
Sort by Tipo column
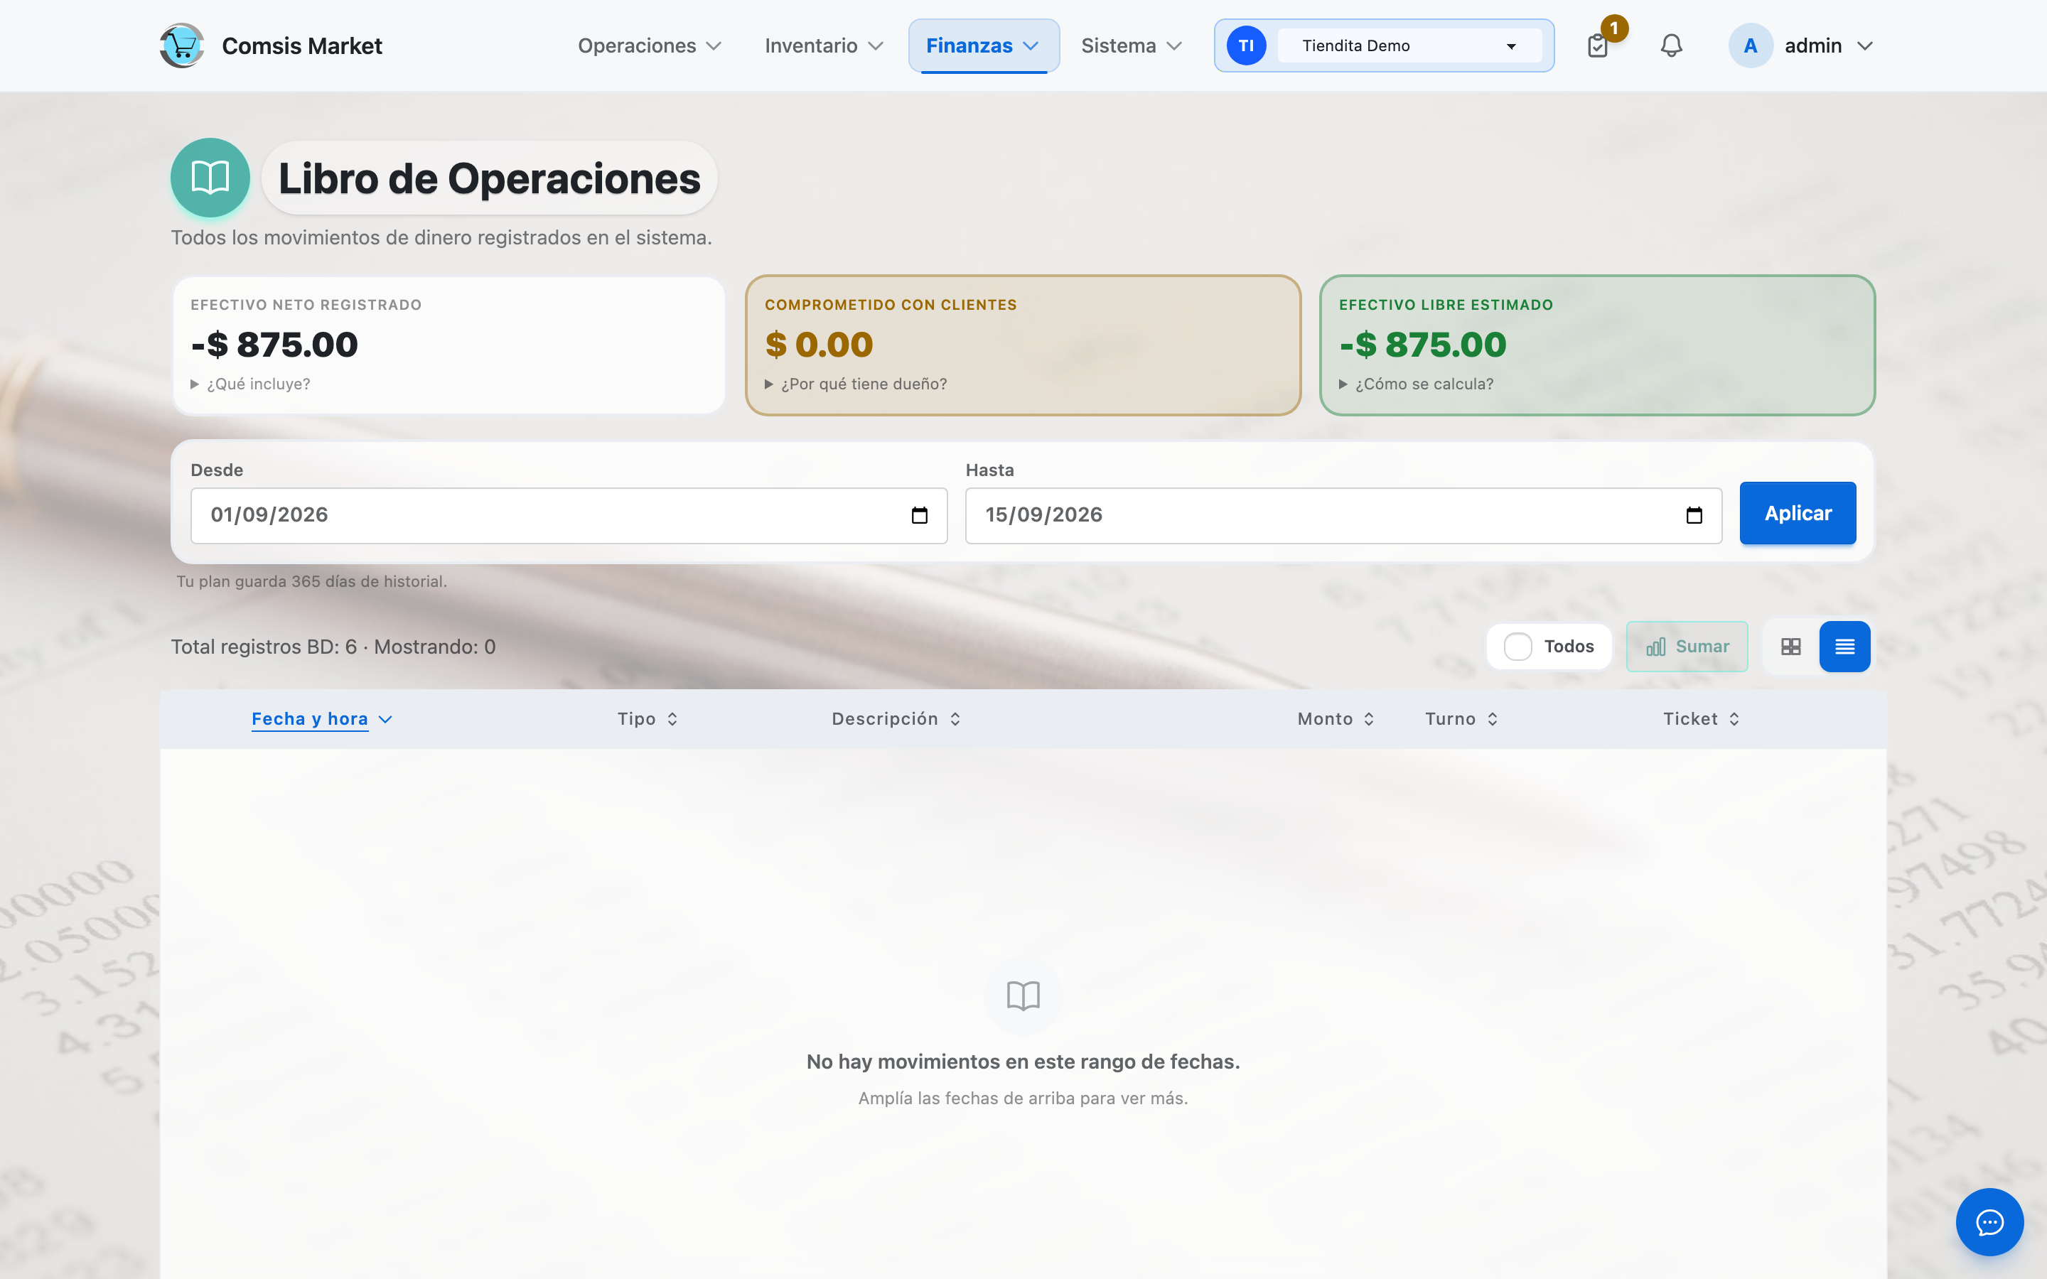tap(647, 719)
